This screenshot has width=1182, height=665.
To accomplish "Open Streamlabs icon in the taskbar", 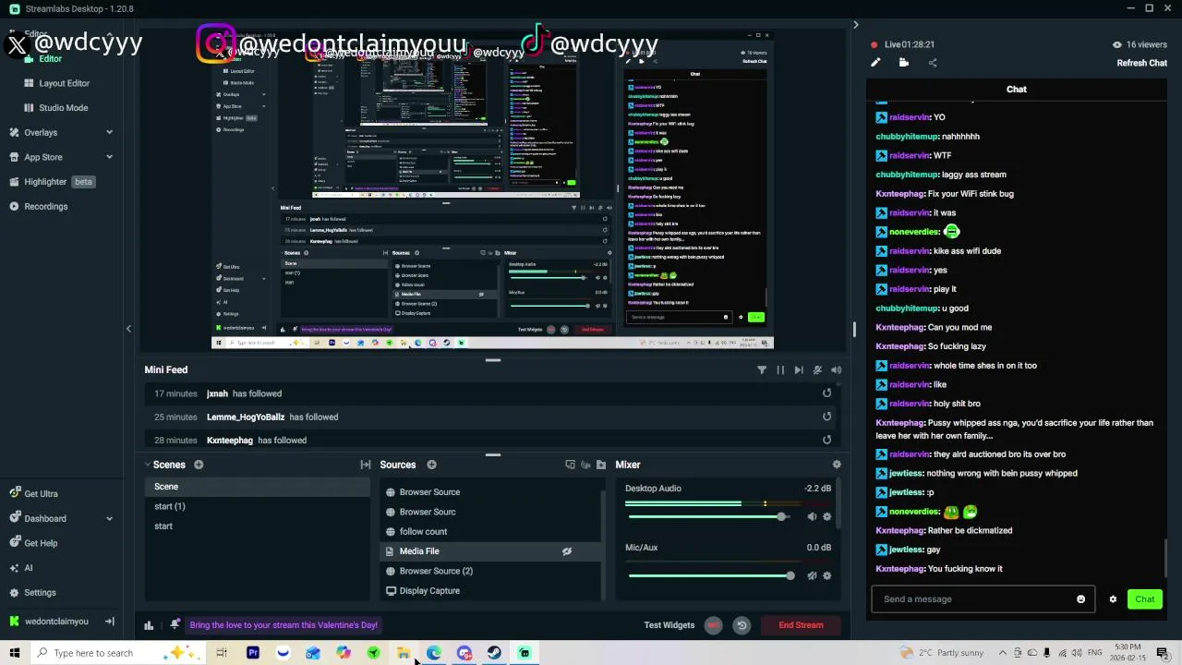I will [x=525, y=653].
